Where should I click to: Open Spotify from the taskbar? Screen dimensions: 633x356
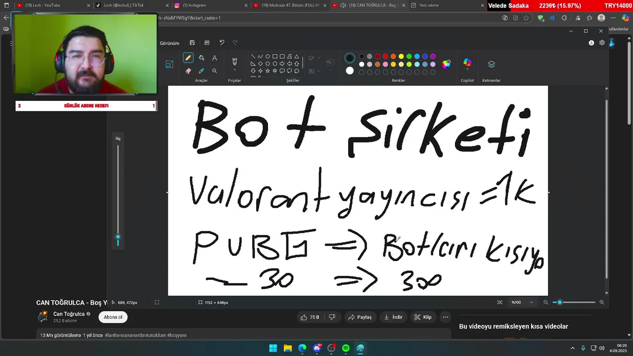[346, 348]
